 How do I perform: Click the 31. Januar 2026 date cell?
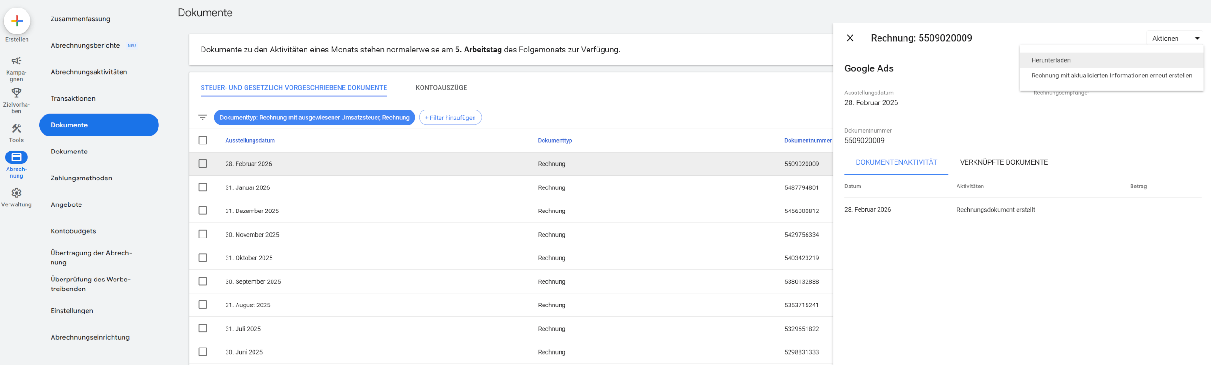pos(247,187)
